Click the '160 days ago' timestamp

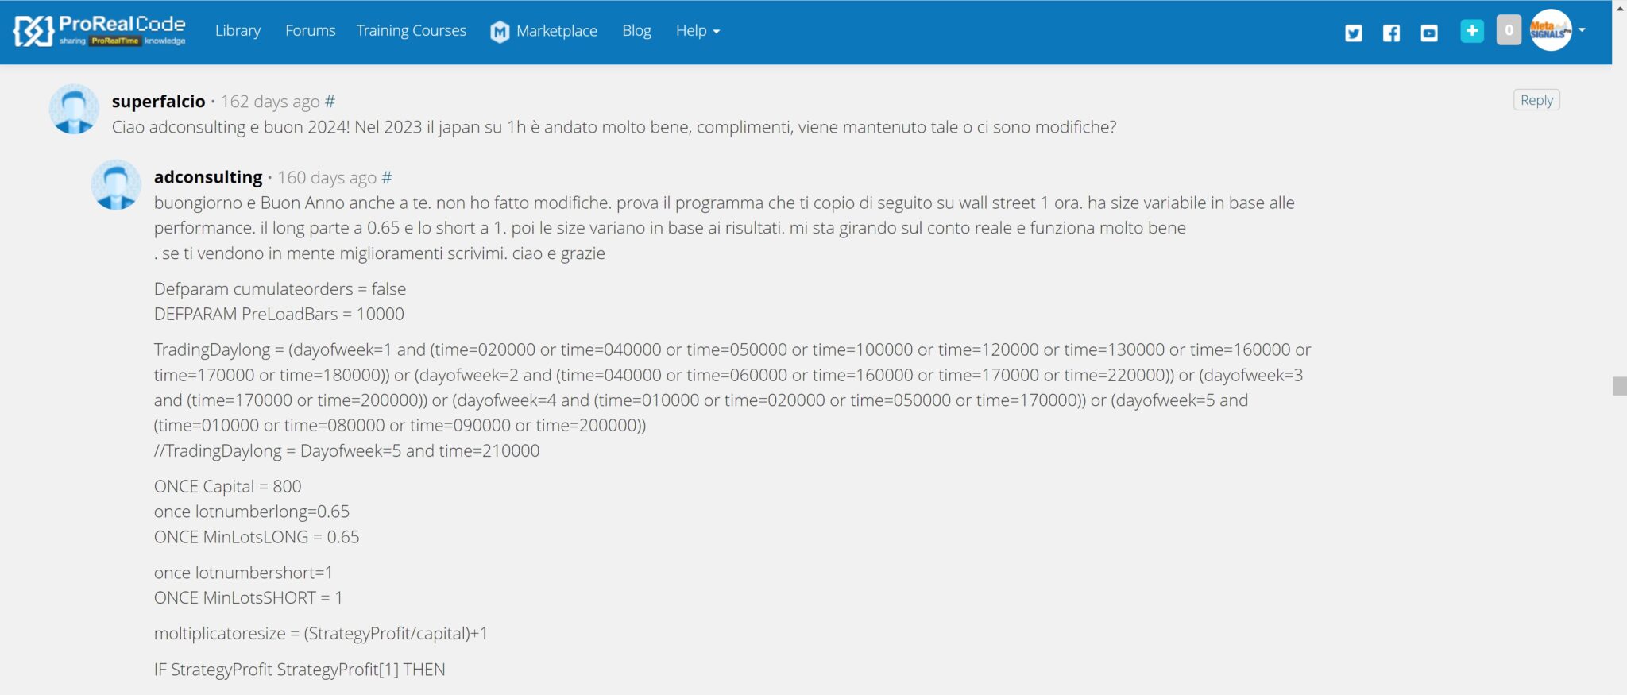pyautogui.click(x=327, y=177)
